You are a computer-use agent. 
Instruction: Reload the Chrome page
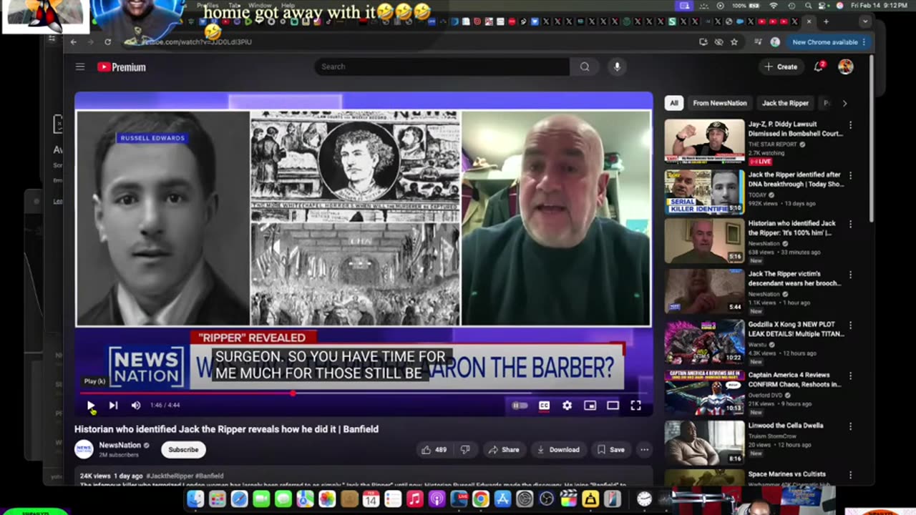pyautogui.click(x=107, y=42)
